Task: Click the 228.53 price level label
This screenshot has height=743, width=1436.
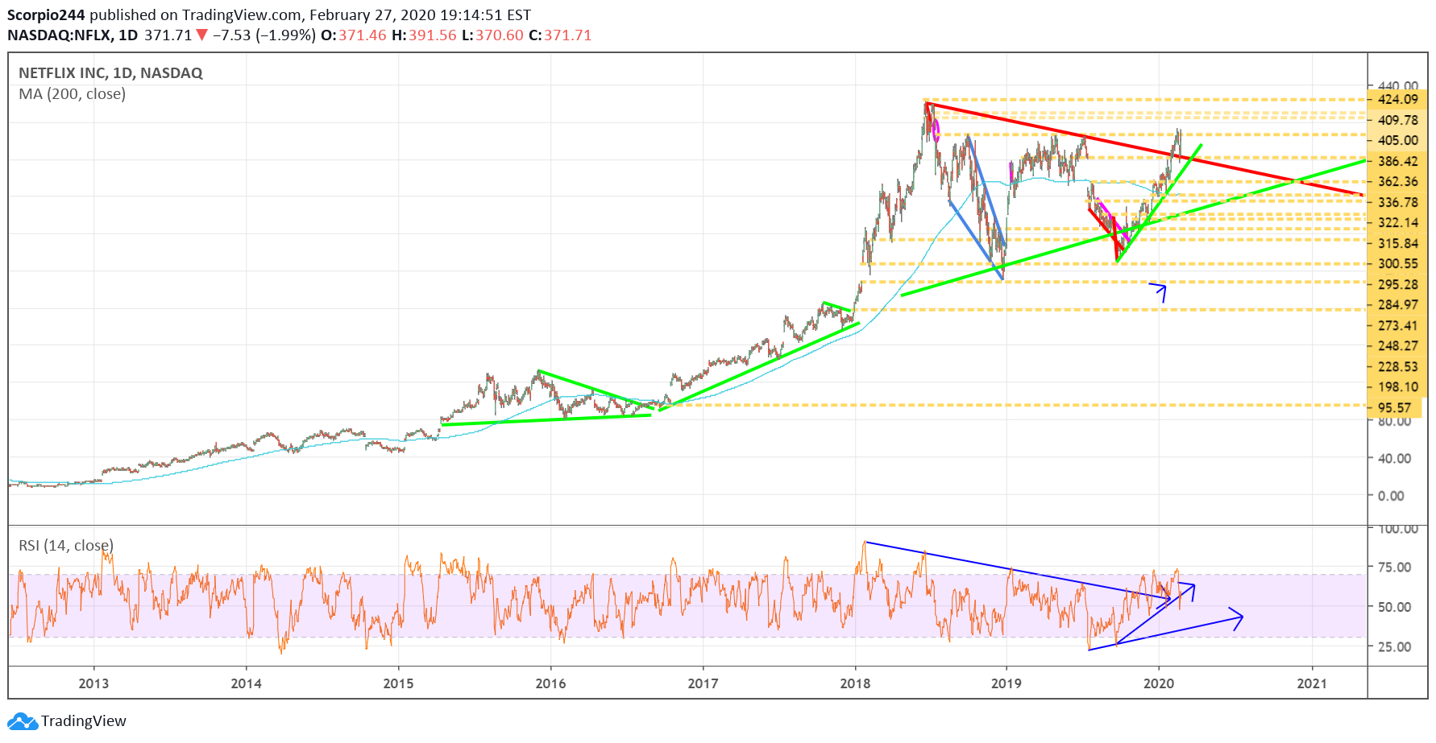Action: tap(1398, 367)
